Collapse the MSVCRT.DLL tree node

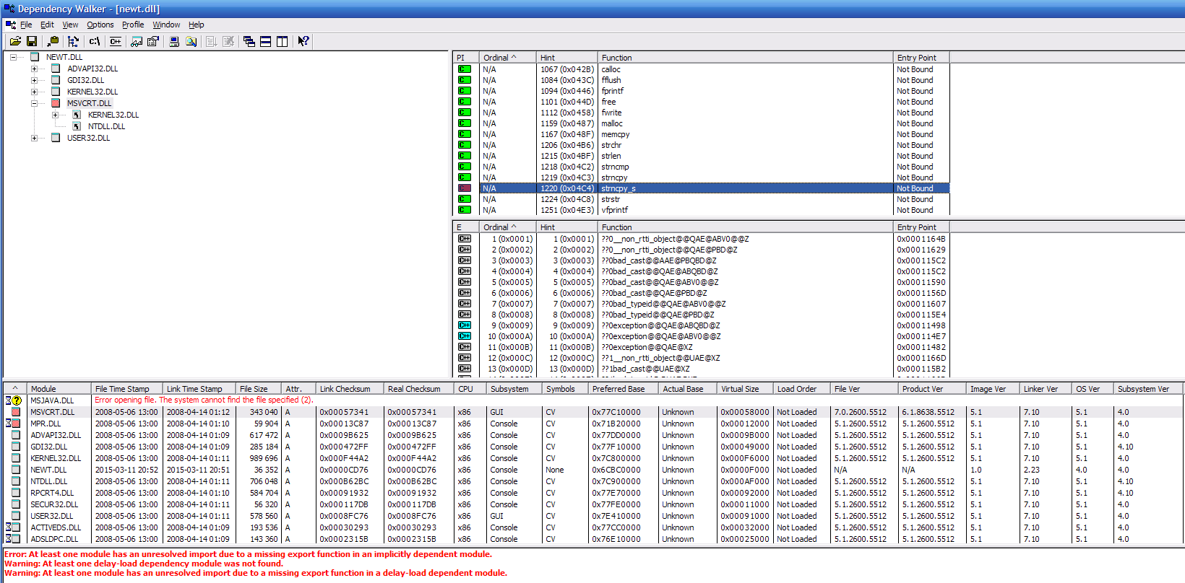point(34,103)
